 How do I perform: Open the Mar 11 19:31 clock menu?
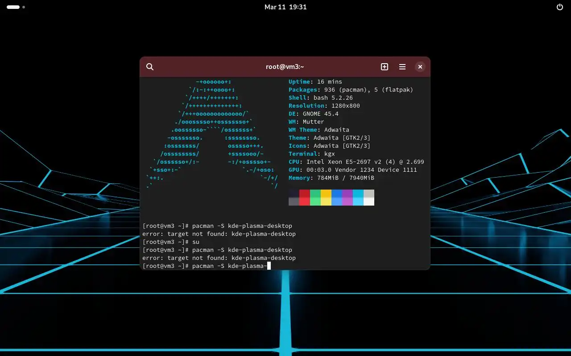(x=285, y=7)
